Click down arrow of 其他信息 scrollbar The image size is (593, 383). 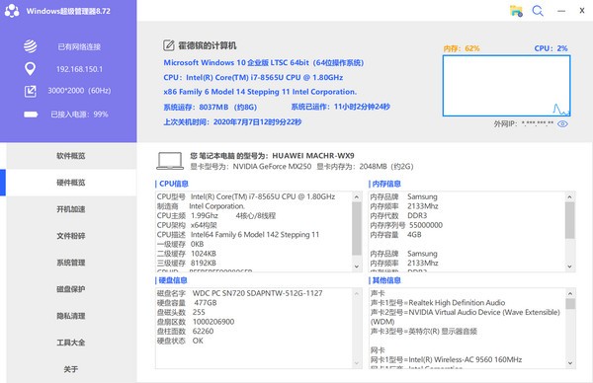570,363
